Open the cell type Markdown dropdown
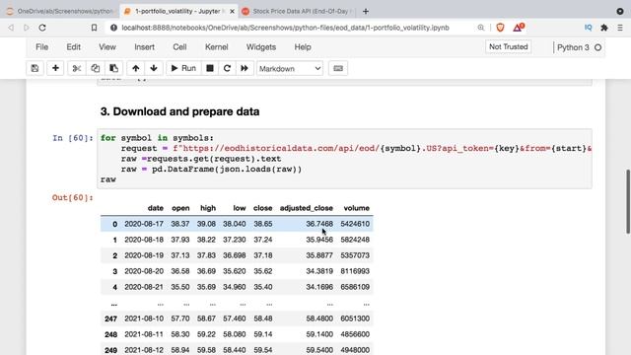 point(290,68)
